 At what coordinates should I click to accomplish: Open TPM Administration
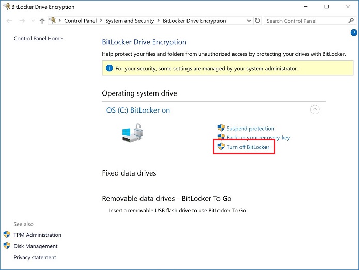pyautogui.click(x=37, y=235)
